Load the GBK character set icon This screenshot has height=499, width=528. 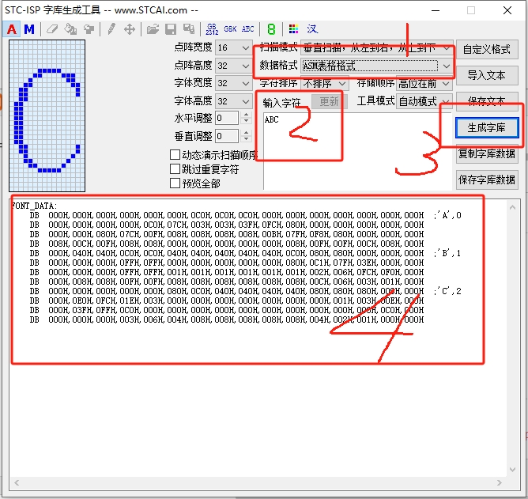tap(230, 29)
